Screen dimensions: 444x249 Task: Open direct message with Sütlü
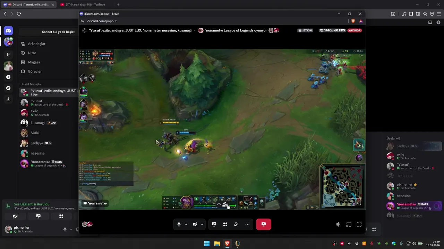48,133
